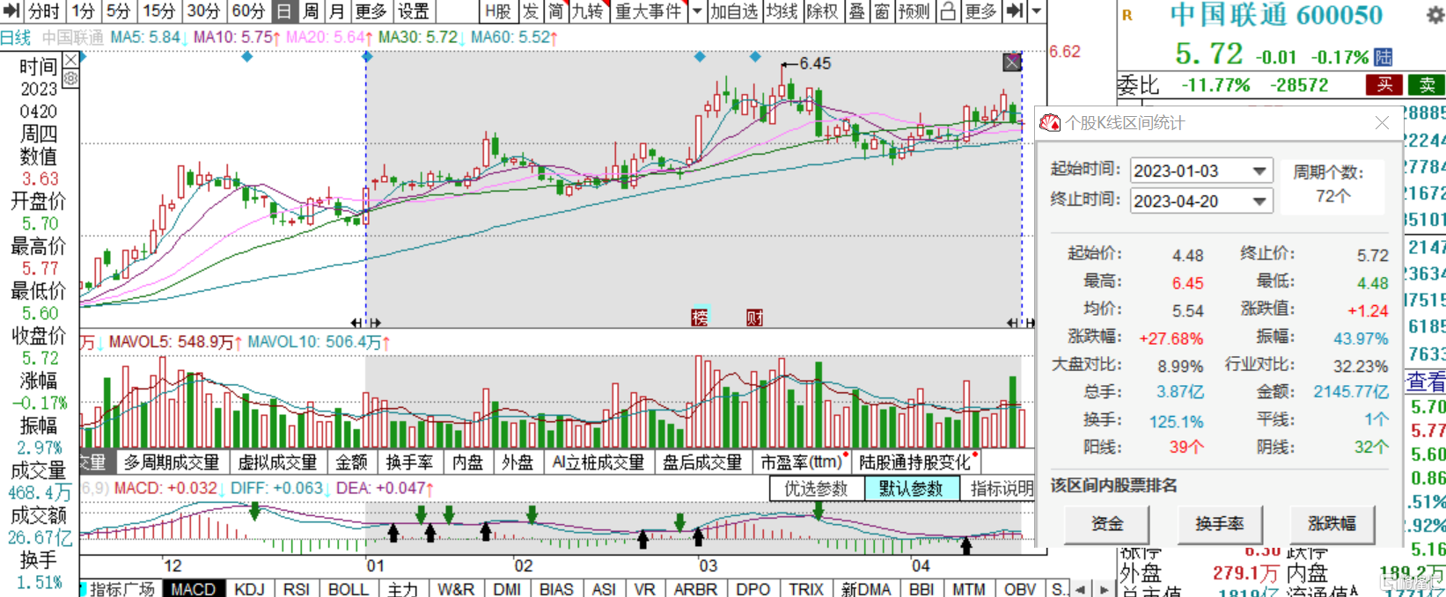Click the left range handle at chart bottom
The image size is (1446, 597).
click(365, 323)
